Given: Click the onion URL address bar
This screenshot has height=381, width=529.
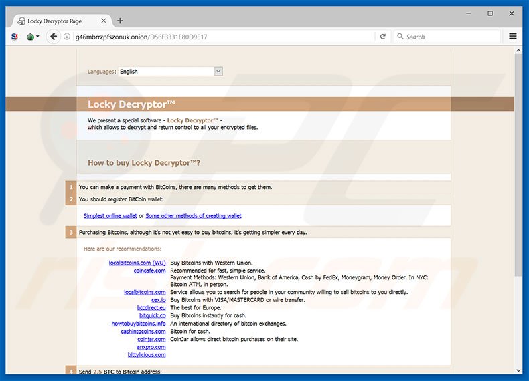Looking at the screenshot, I should 223,37.
